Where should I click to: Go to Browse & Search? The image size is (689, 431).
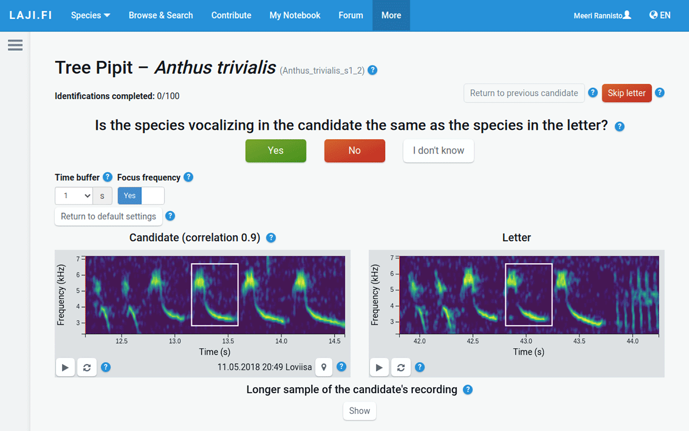[x=161, y=16]
